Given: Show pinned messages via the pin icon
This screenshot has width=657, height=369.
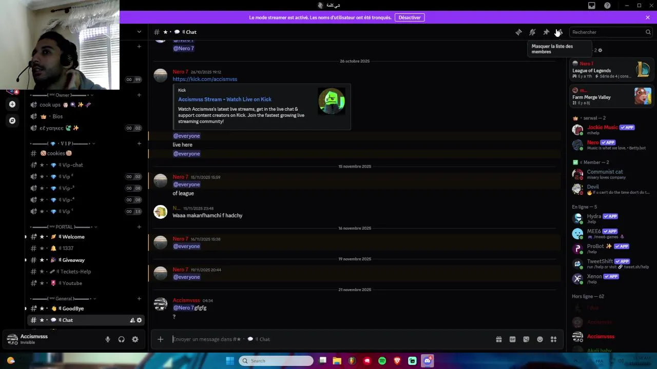Looking at the screenshot, I should 546,32.
